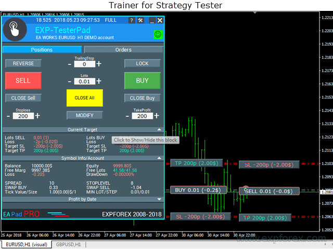Collapse the Current Target block
This screenshot has height=249, width=333.
click(159, 129)
